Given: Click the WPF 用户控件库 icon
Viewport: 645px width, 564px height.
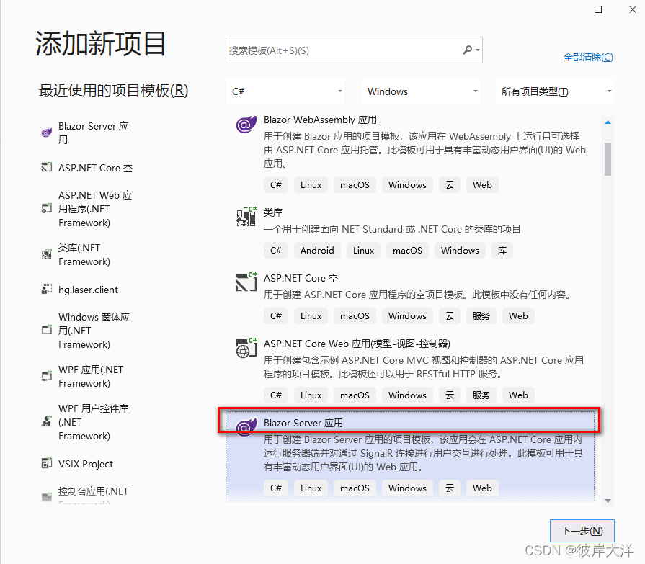Looking at the screenshot, I should (46, 422).
